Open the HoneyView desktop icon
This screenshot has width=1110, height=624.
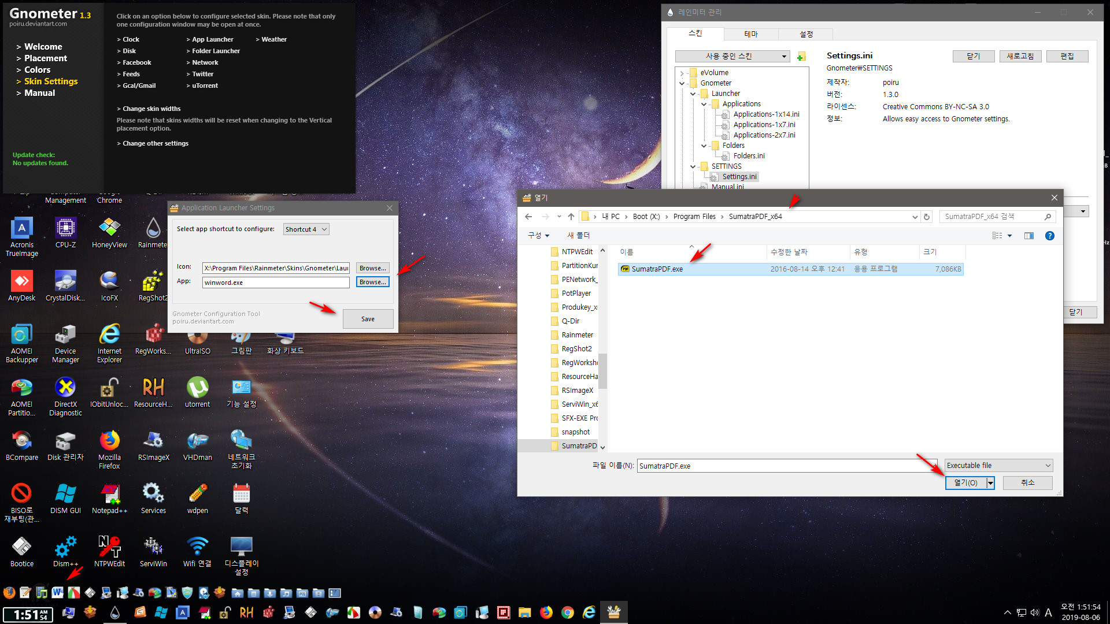[x=109, y=233]
